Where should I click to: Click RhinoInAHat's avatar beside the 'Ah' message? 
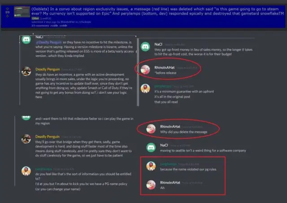(151, 185)
